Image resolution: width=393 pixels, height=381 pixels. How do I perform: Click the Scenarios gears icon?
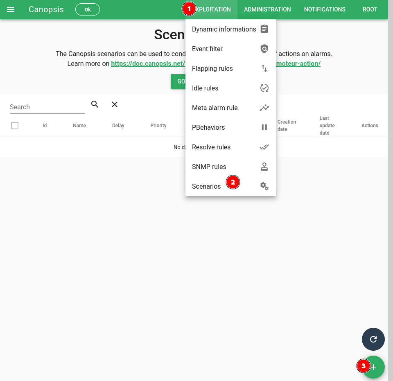pos(264,186)
